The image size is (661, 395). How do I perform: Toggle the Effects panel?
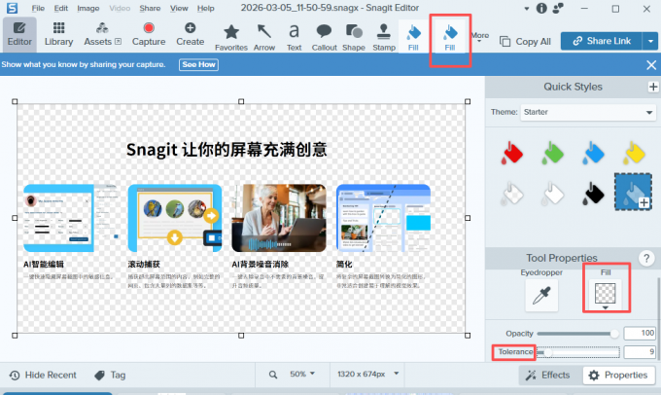(547, 375)
